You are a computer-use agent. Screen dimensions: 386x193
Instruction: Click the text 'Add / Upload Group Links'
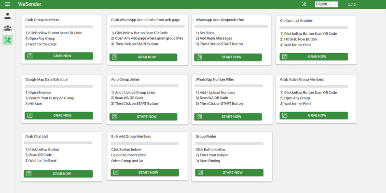[x=135, y=93]
